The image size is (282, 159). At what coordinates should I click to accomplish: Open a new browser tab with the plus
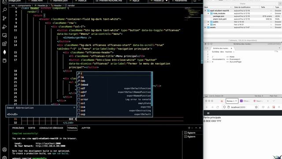pyautogui.click(x=268, y=101)
